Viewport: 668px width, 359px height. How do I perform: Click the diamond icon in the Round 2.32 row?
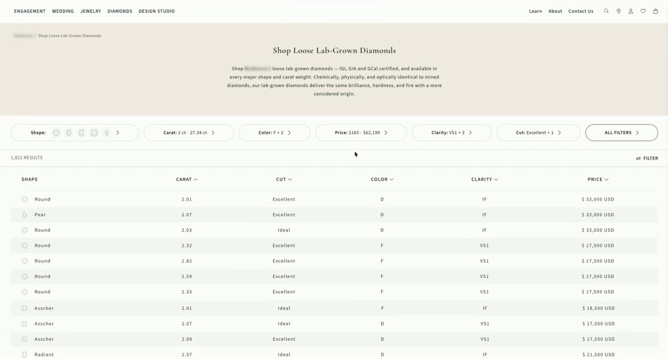[x=25, y=246]
